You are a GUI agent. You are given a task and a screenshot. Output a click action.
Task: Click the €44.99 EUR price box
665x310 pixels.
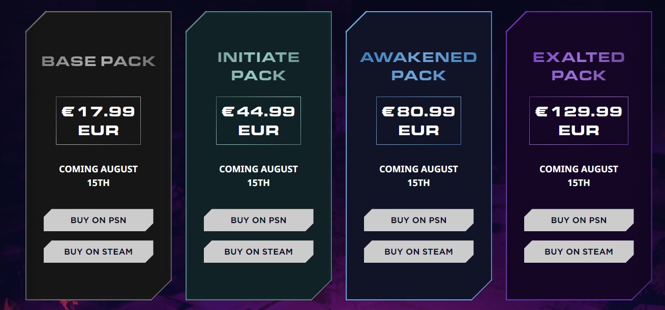[x=258, y=120]
